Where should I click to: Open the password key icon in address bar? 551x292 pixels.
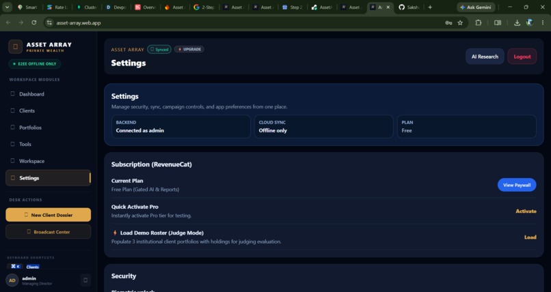448,23
